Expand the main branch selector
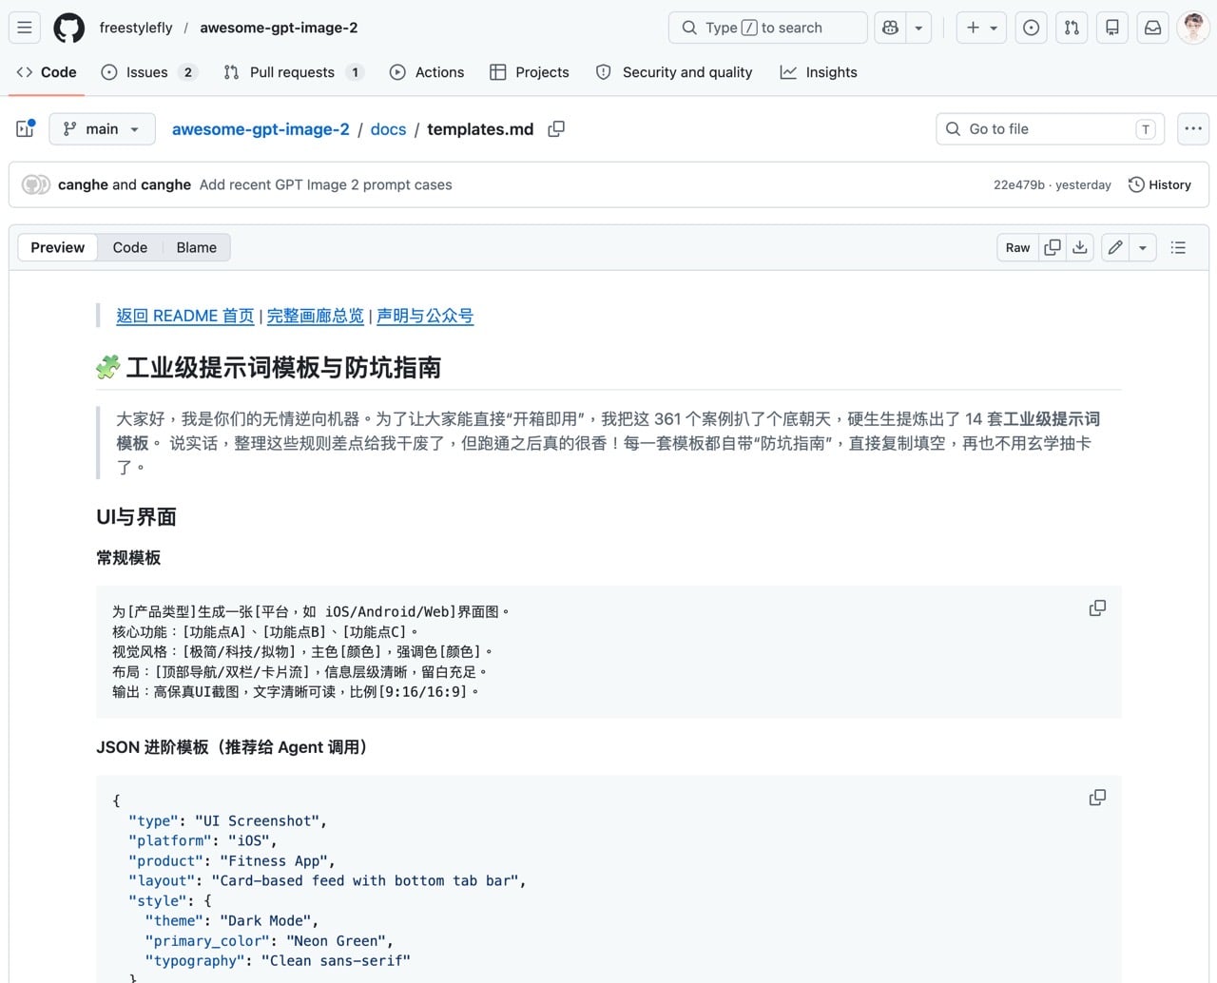The image size is (1217, 983). (102, 128)
